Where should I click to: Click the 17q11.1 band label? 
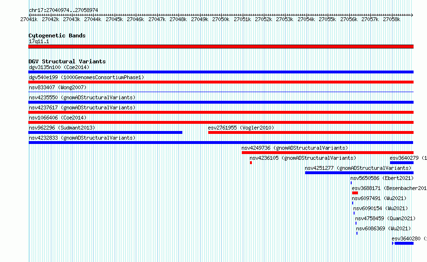pyautogui.click(x=39, y=41)
